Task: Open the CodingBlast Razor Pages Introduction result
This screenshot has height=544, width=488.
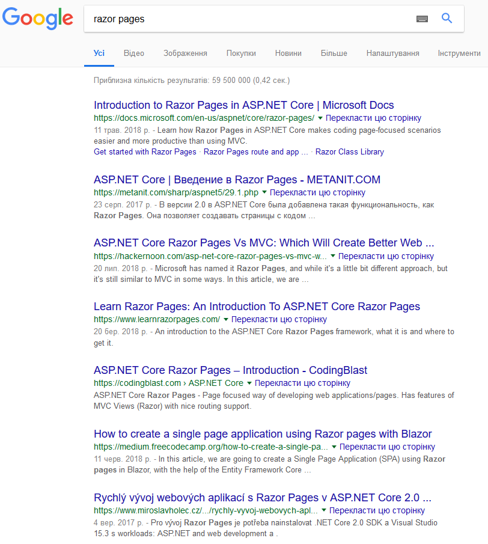Action: [x=230, y=370]
